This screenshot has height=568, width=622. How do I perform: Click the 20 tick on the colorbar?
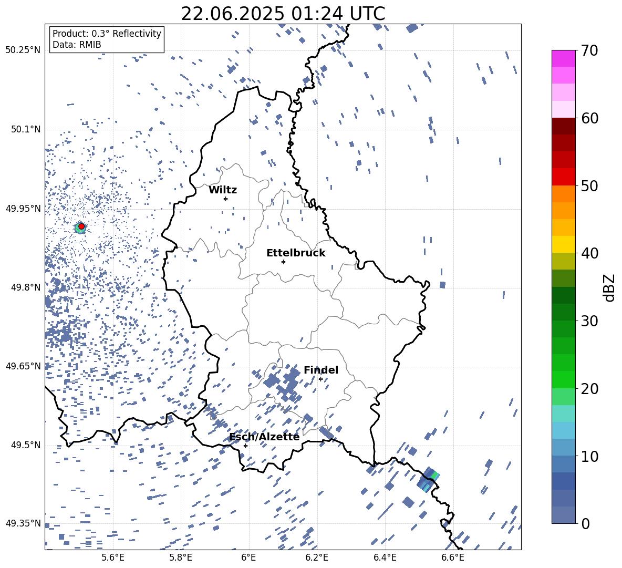[x=589, y=389]
